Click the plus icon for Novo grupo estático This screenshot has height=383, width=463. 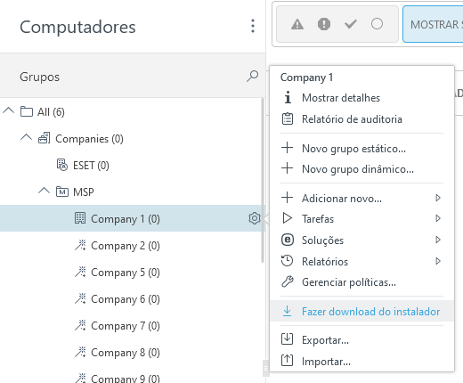(287, 148)
